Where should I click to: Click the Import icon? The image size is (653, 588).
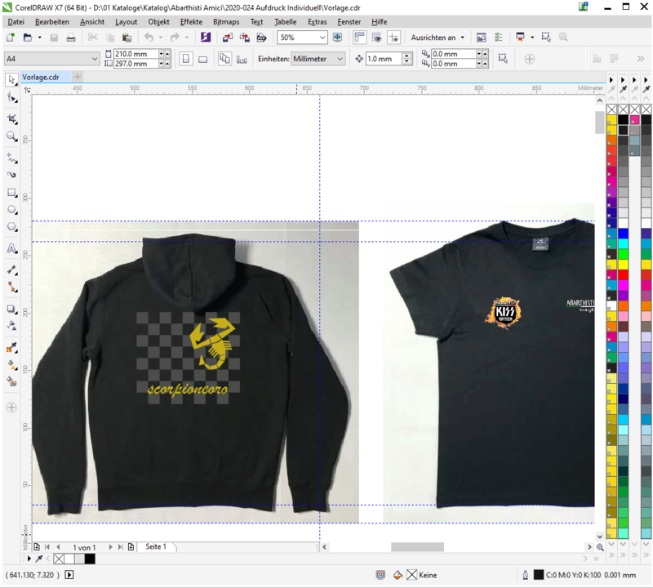[x=228, y=38]
